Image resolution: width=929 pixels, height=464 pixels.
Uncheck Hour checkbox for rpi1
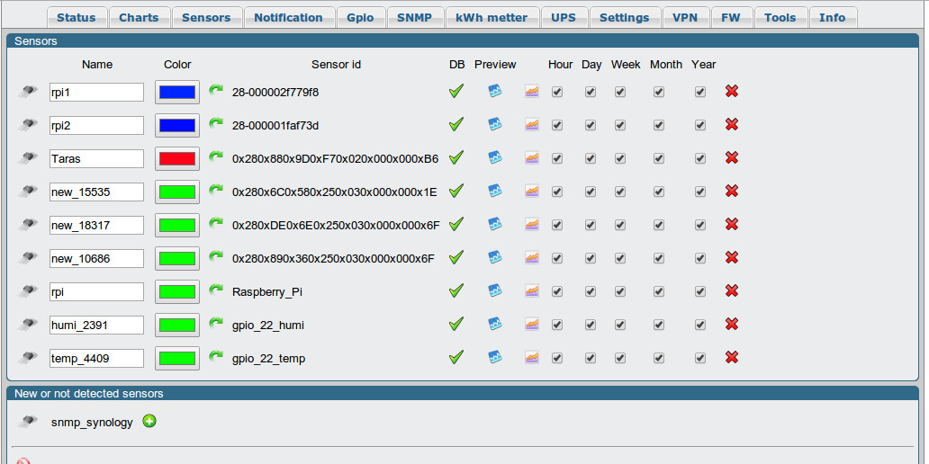coord(557,92)
